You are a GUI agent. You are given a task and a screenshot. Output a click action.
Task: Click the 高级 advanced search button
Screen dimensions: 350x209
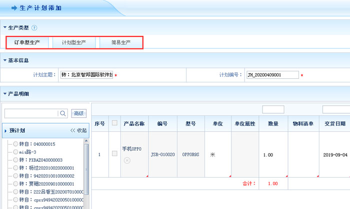78,113
